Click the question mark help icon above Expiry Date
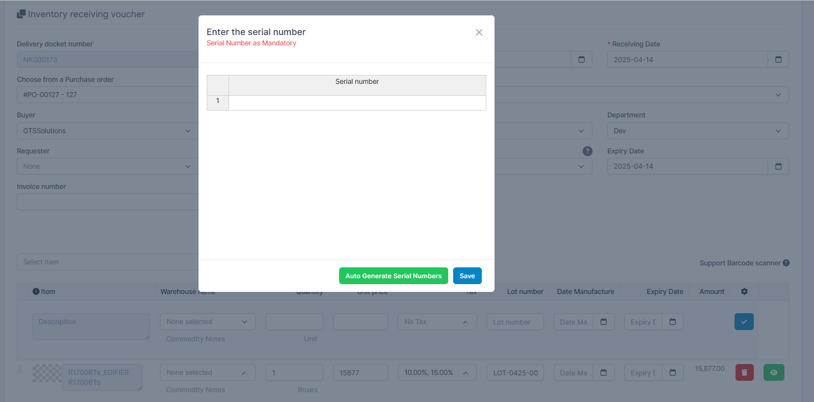814x402 pixels. pos(587,151)
